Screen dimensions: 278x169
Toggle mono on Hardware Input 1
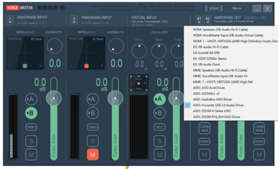tap(31, 127)
